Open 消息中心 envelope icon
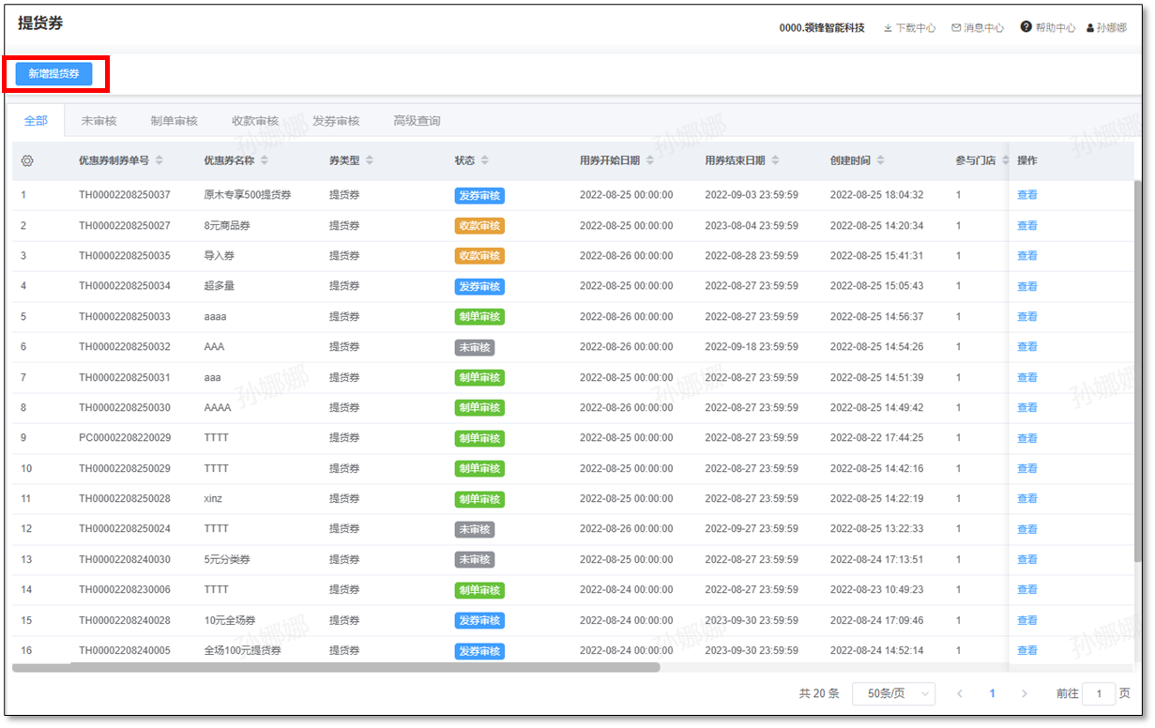The width and height of the screenshot is (1155, 728). [956, 28]
